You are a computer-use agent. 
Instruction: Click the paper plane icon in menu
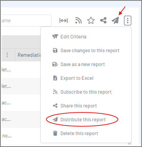coord(55,119)
